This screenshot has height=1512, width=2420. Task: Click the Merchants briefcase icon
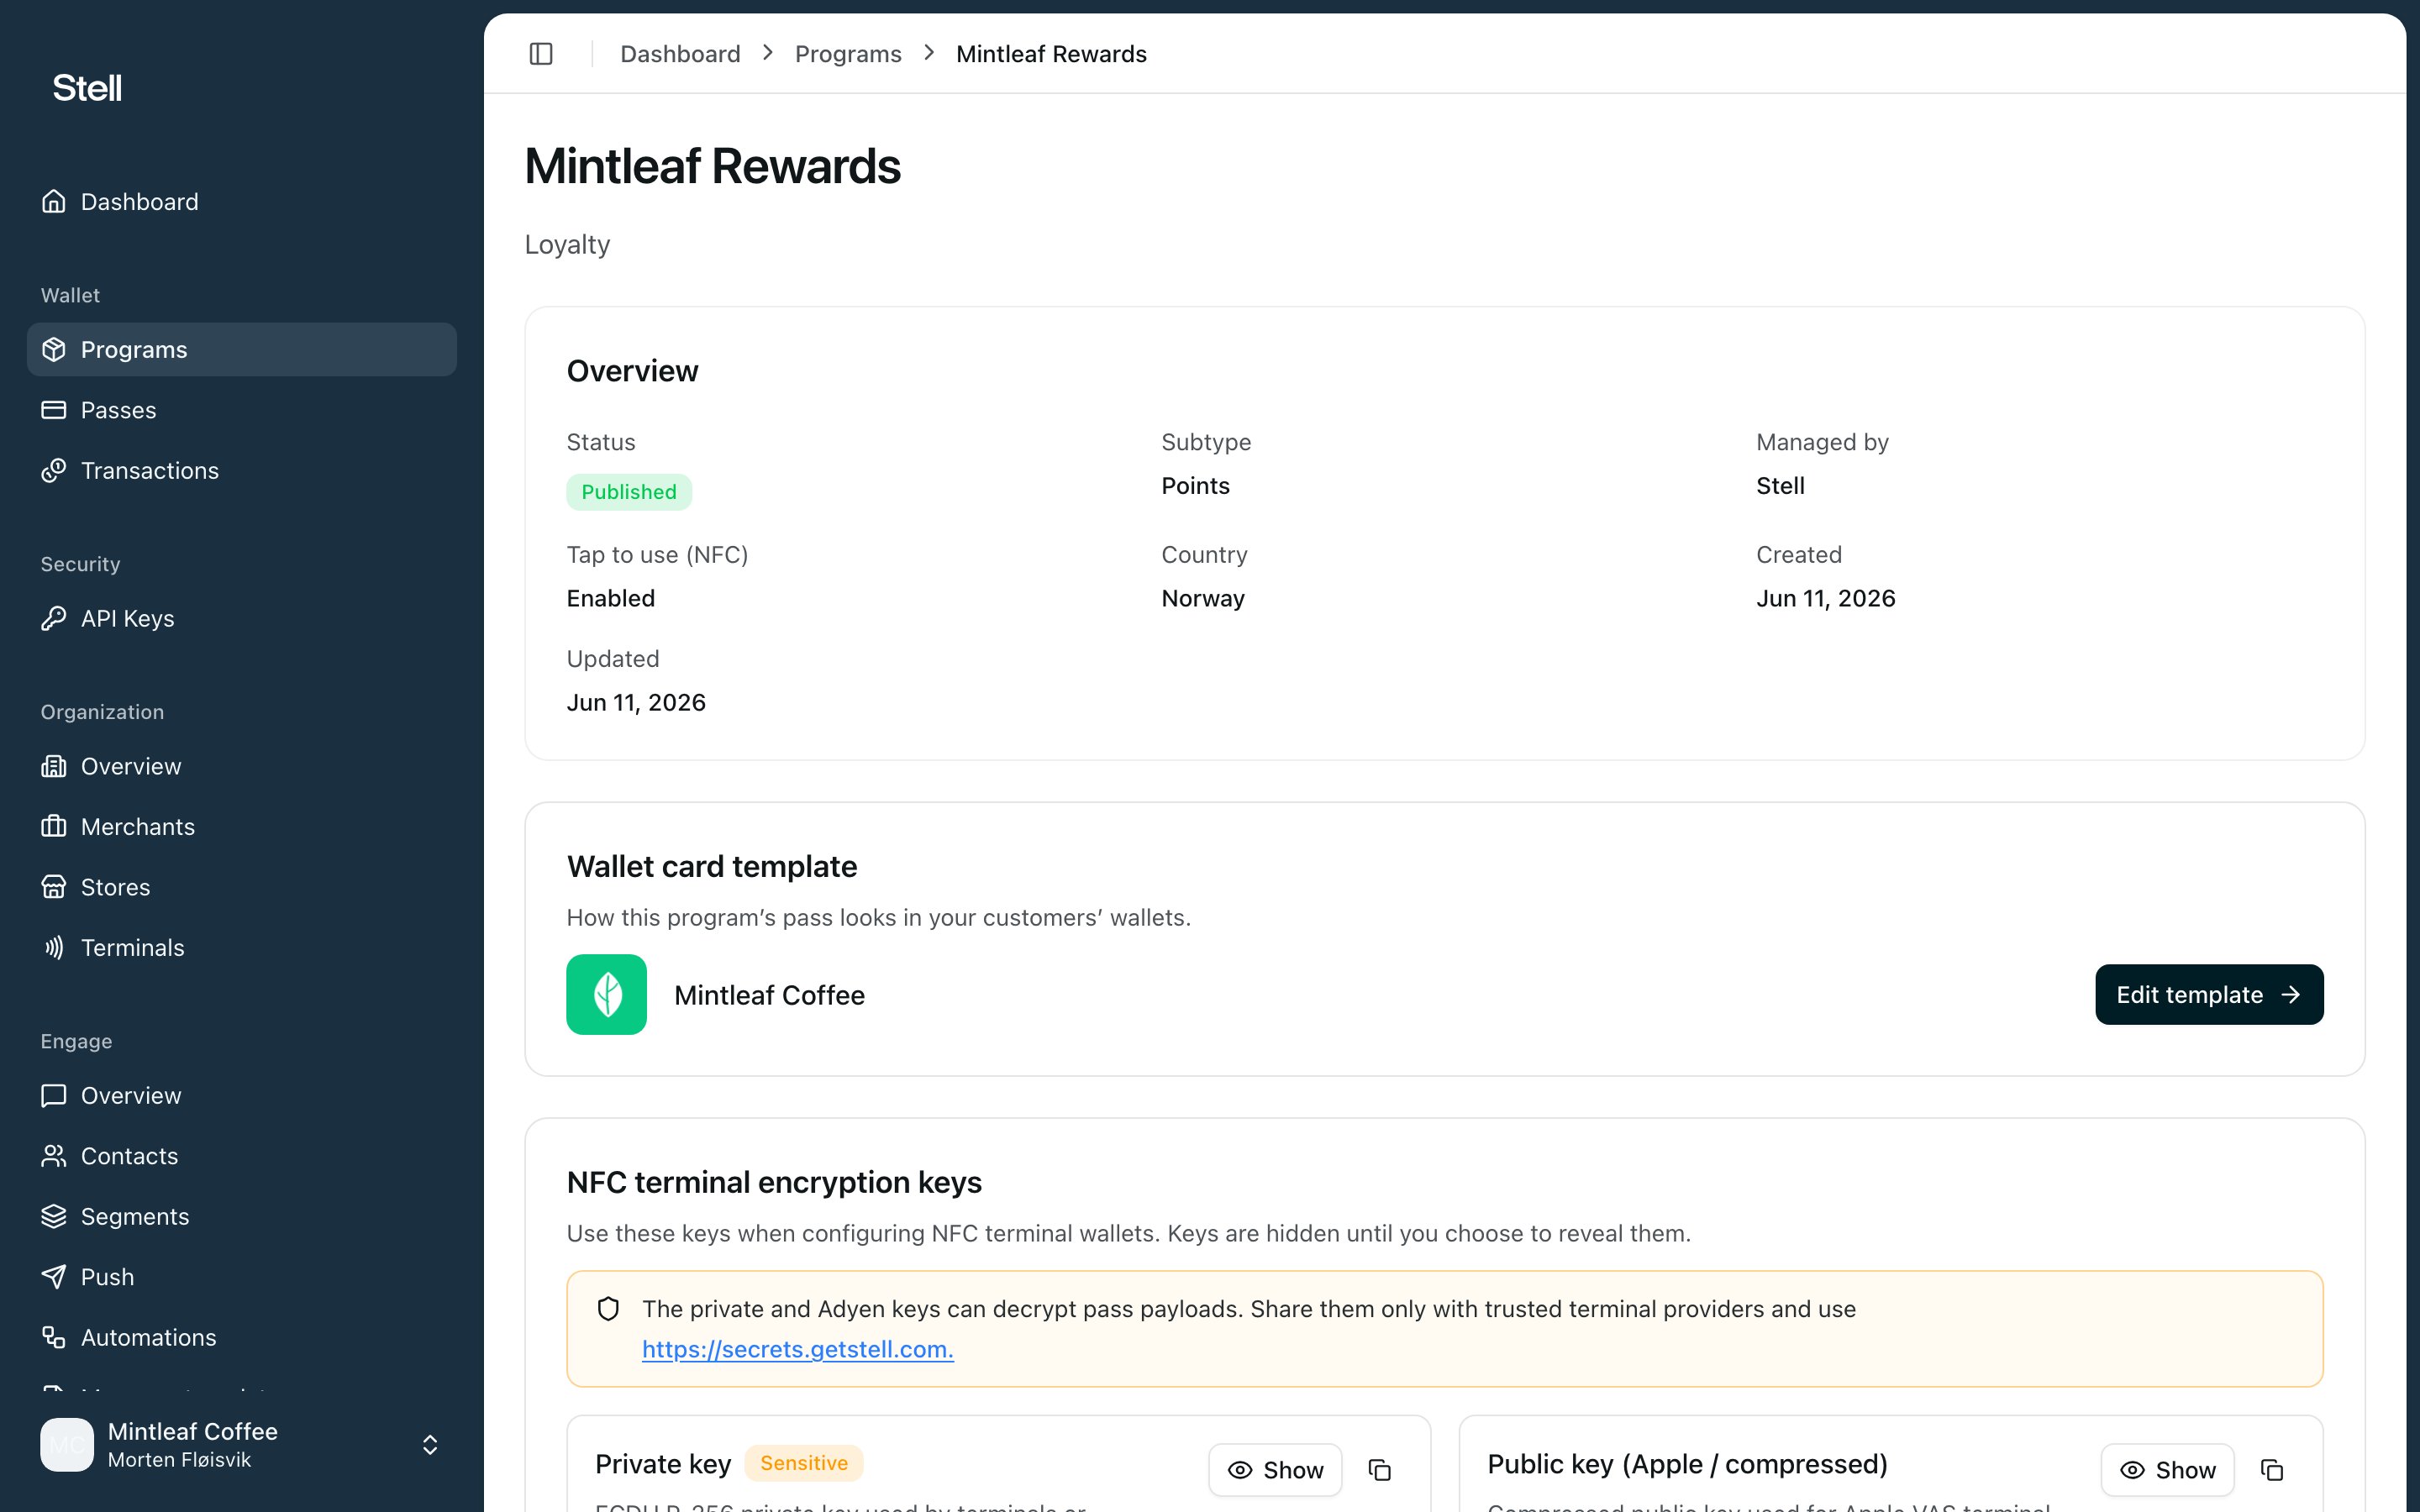(54, 827)
